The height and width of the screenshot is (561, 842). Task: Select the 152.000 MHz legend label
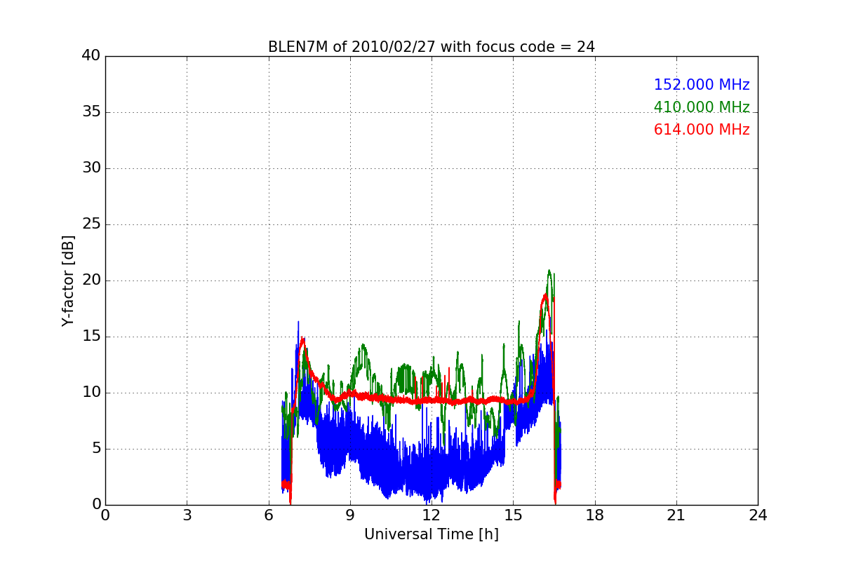tap(702, 85)
